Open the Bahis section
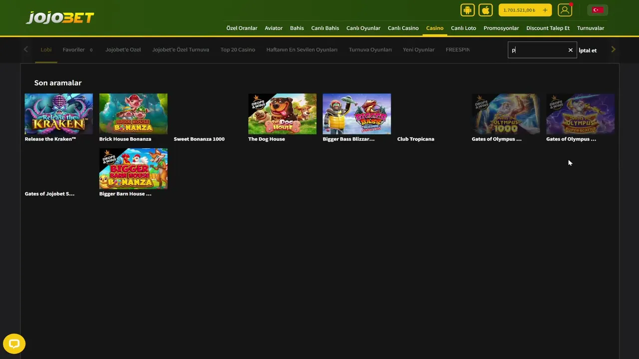 pyautogui.click(x=297, y=28)
